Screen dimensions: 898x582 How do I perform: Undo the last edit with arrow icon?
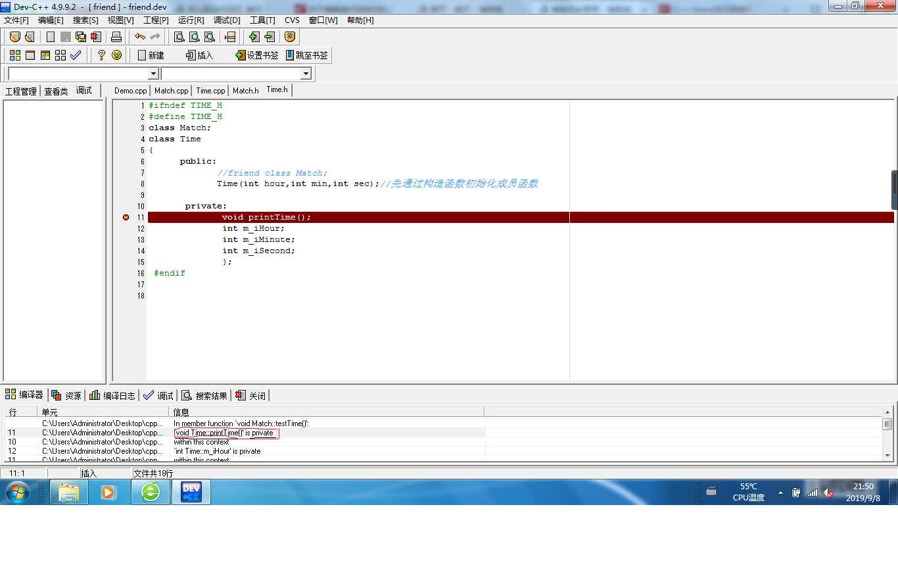[x=139, y=37]
